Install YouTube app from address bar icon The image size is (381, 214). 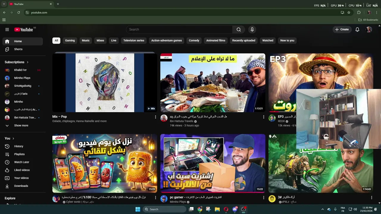point(342,12)
